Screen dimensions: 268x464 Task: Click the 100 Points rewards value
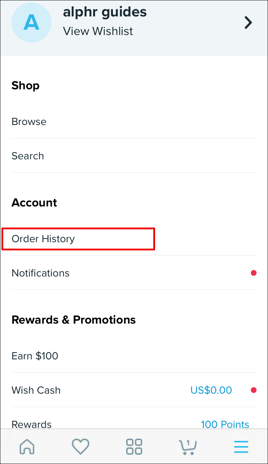[225, 424]
